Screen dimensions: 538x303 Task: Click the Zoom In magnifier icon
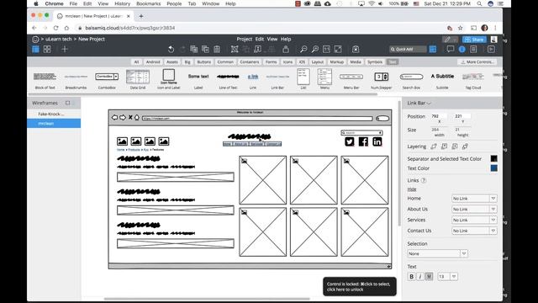click(314, 49)
